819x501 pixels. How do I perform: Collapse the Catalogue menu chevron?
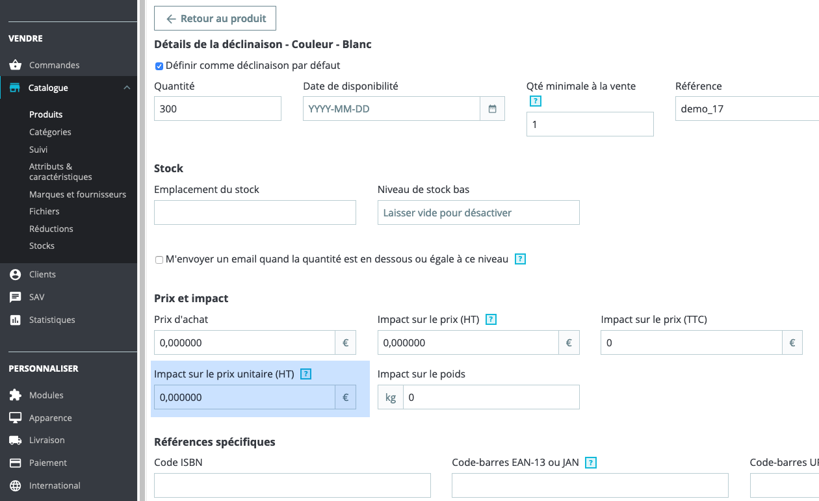point(127,88)
